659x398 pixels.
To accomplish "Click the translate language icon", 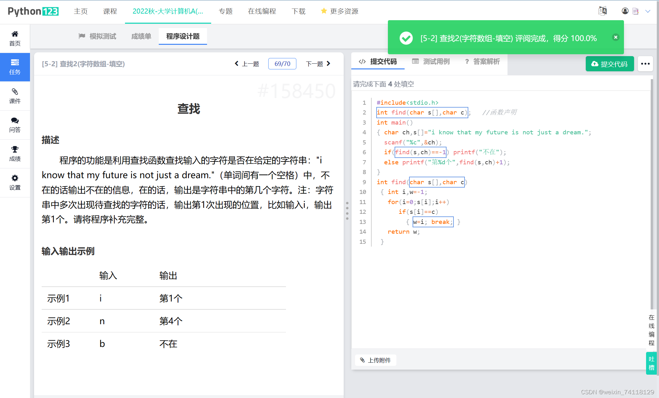I will [603, 11].
